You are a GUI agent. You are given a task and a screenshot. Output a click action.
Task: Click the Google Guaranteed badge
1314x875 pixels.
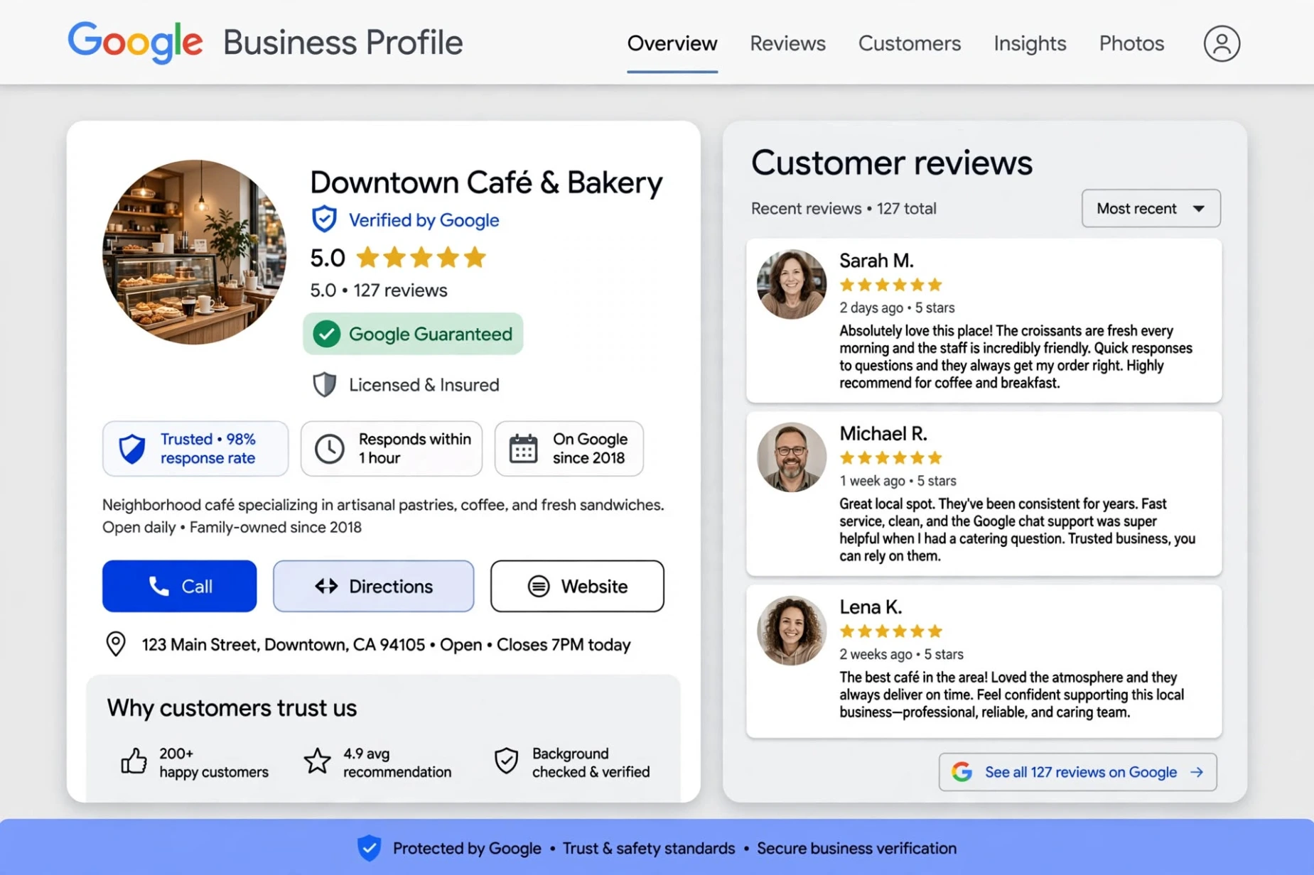pos(413,334)
